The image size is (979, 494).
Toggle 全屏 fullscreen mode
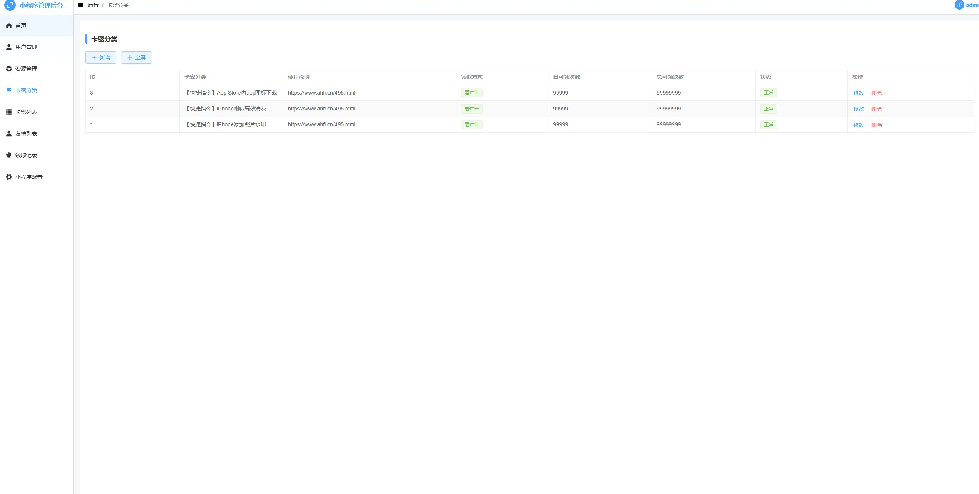pyautogui.click(x=136, y=58)
